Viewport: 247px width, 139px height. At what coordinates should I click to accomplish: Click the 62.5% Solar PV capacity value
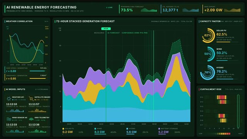[x=222, y=34]
